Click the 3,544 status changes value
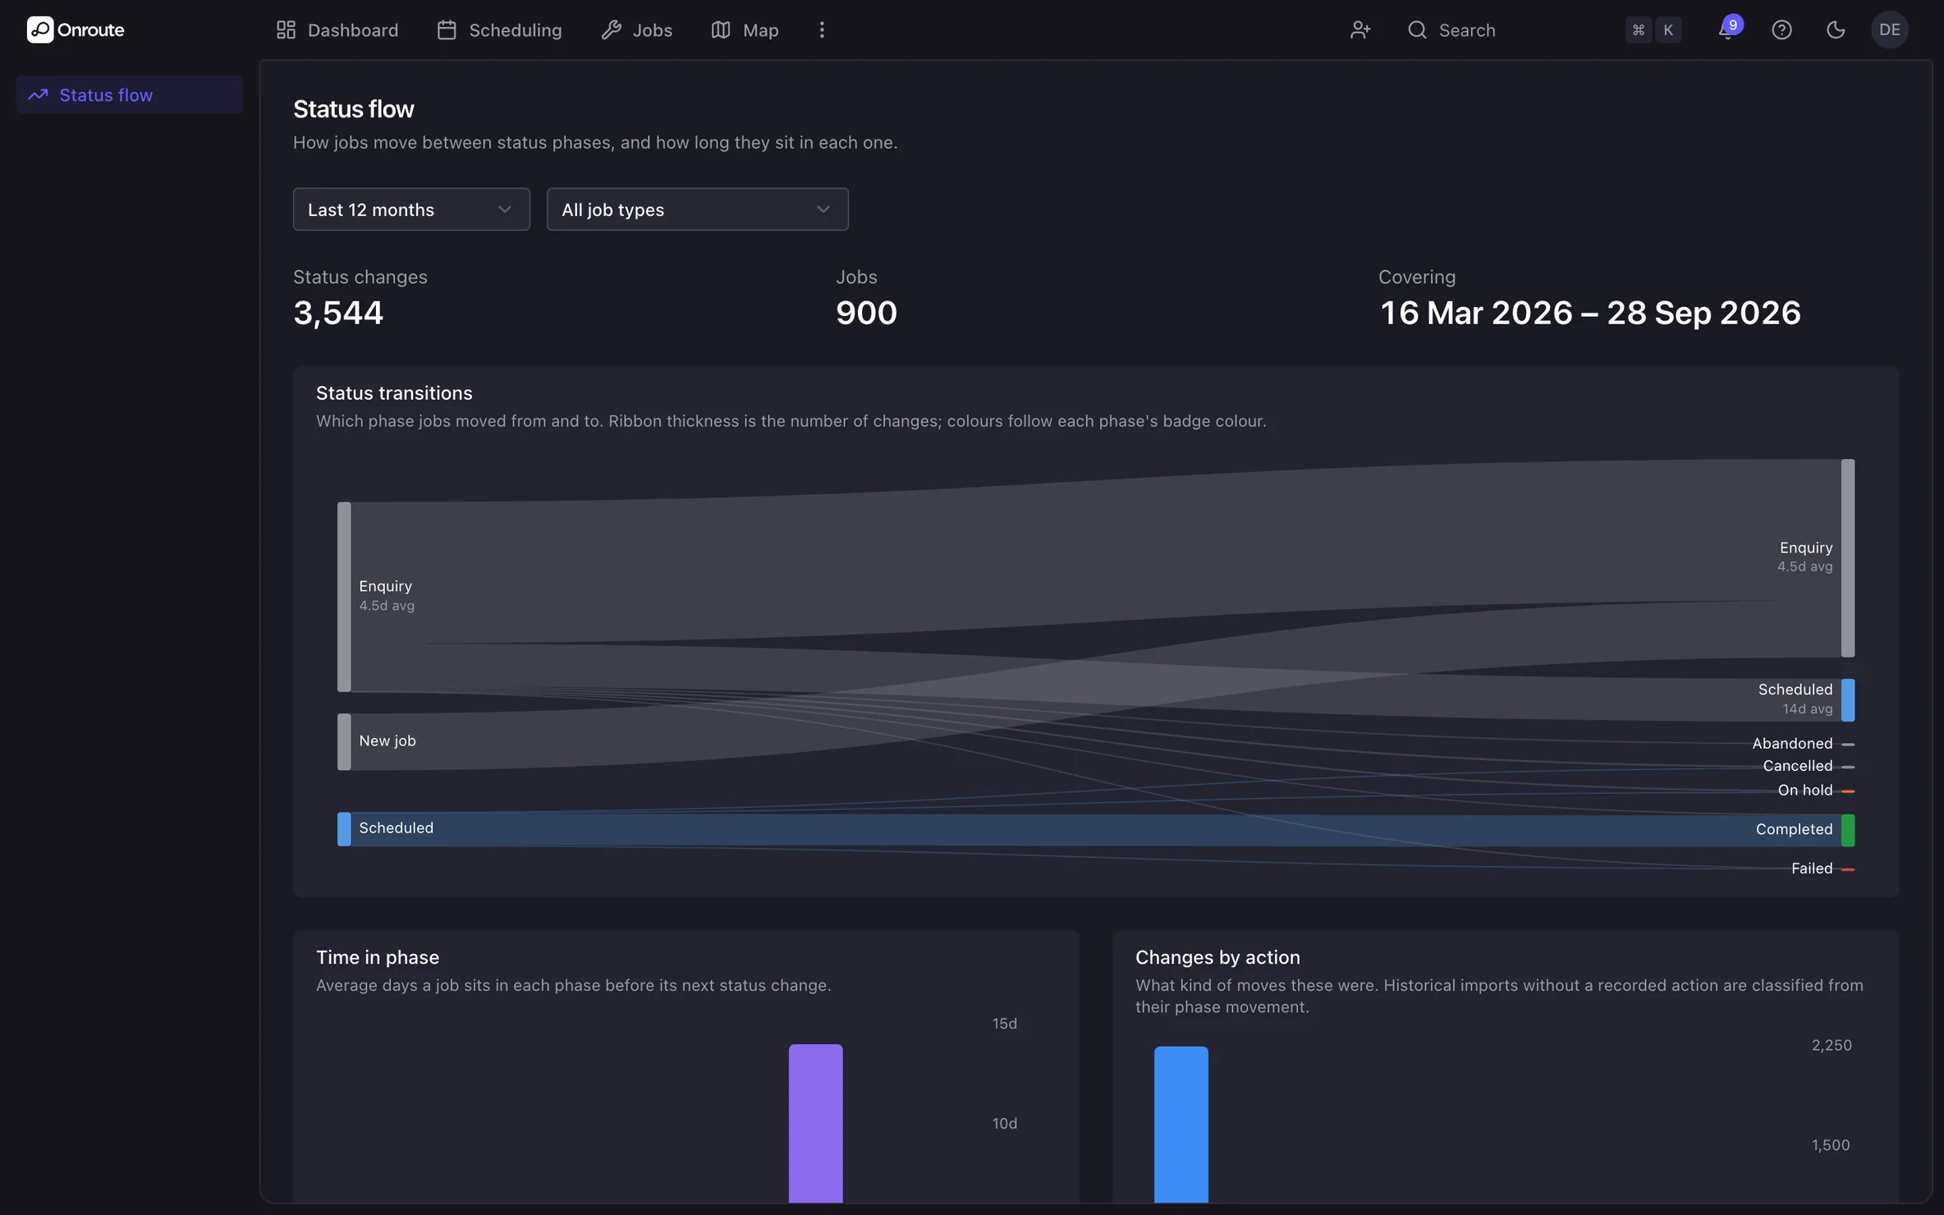The image size is (1944, 1215). tap(338, 313)
